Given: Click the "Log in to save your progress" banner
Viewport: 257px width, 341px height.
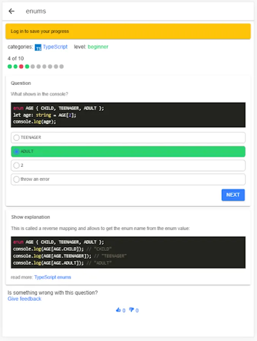Looking at the screenshot, I should tap(128, 31).
